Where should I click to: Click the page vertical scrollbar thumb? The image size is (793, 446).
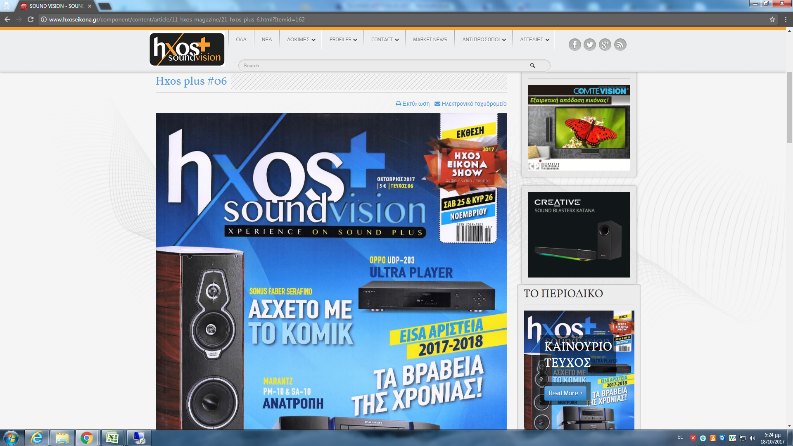pyautogui.click(x=789, y=107)
